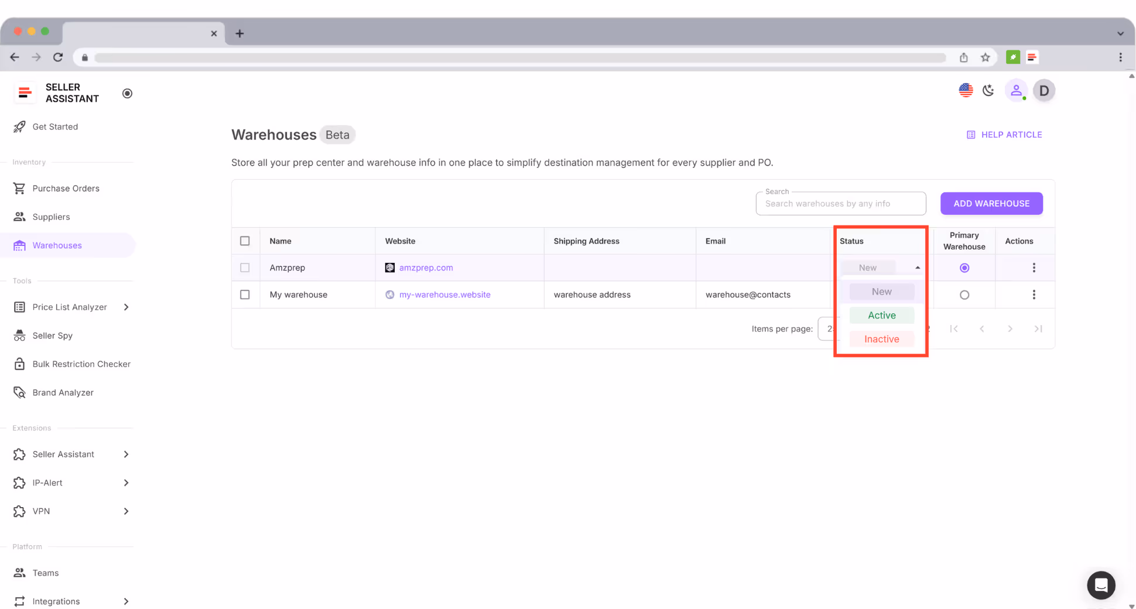The image size is (1136, 609).
Task: Open the Warehouses section
Action: pyautogui.click(x=57, y=245)
